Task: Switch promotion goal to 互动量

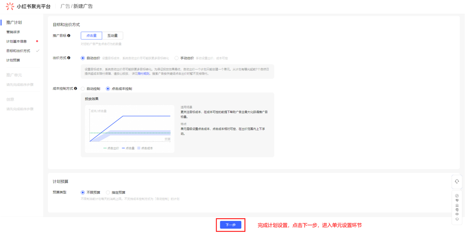Action: 112,36
